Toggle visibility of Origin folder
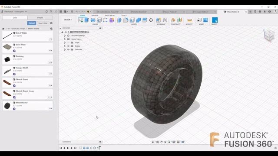This screenshot has height=156, width=278. coord(68,42)
